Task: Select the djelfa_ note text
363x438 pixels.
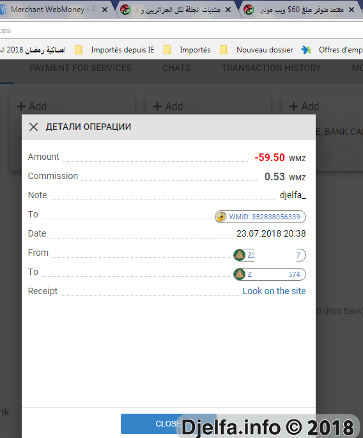Action: [293, 195]
